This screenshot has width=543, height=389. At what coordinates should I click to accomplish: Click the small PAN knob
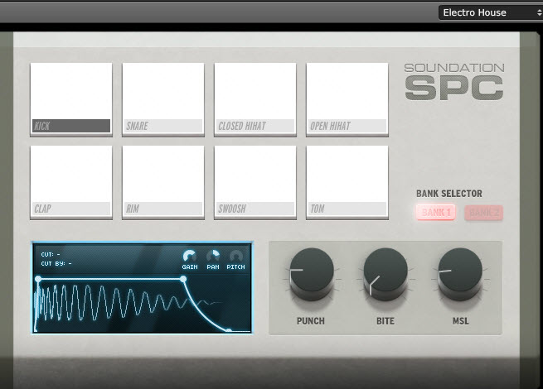coord(213,257)
